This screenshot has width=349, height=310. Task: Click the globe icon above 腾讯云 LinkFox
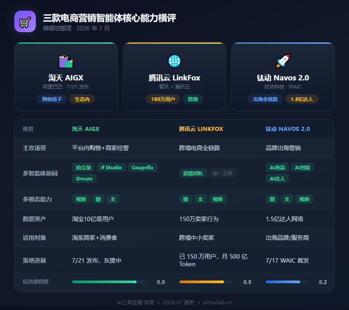pyautogui.click(x=174, y=61)
